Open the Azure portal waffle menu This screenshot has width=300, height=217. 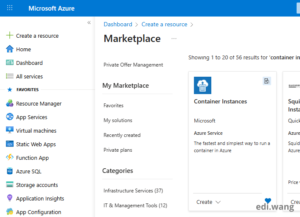pos(10,8)
